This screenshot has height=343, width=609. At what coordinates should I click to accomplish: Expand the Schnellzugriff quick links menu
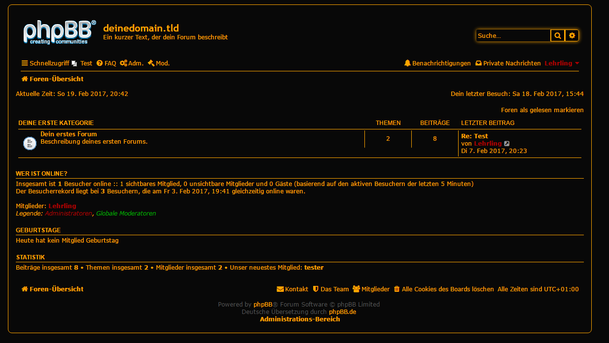click(x=45, y=63)
